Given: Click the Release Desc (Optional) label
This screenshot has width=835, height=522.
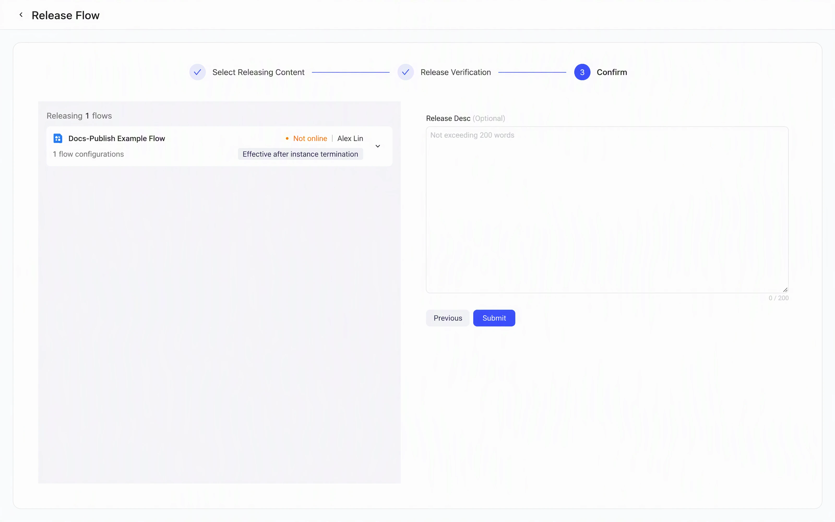Looking at the screenshot, I should (466, 118).
